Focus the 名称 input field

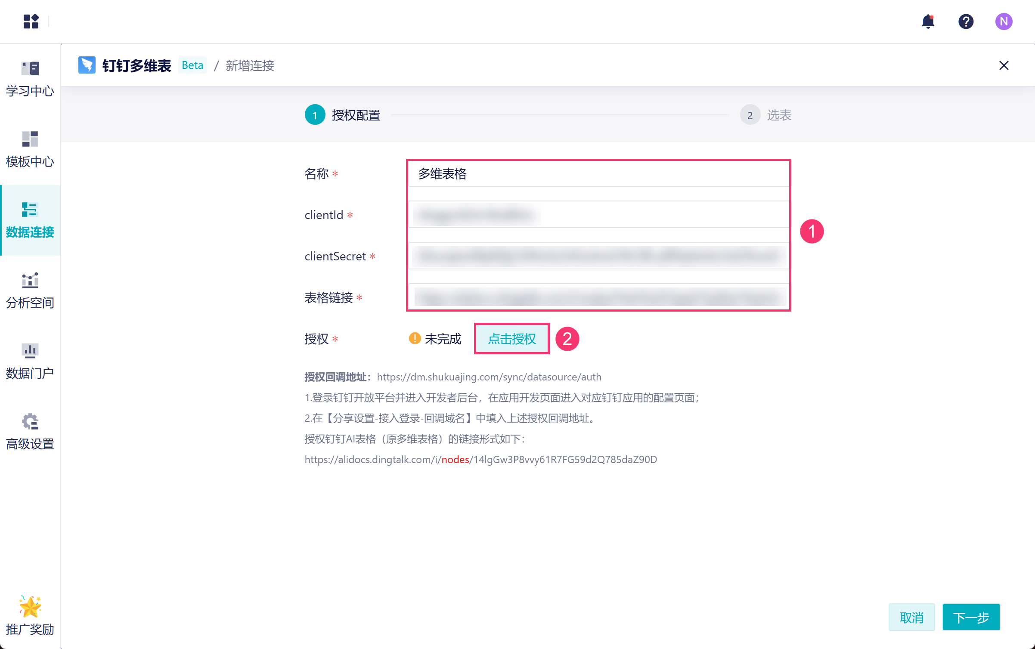click(x=598, y=174)
